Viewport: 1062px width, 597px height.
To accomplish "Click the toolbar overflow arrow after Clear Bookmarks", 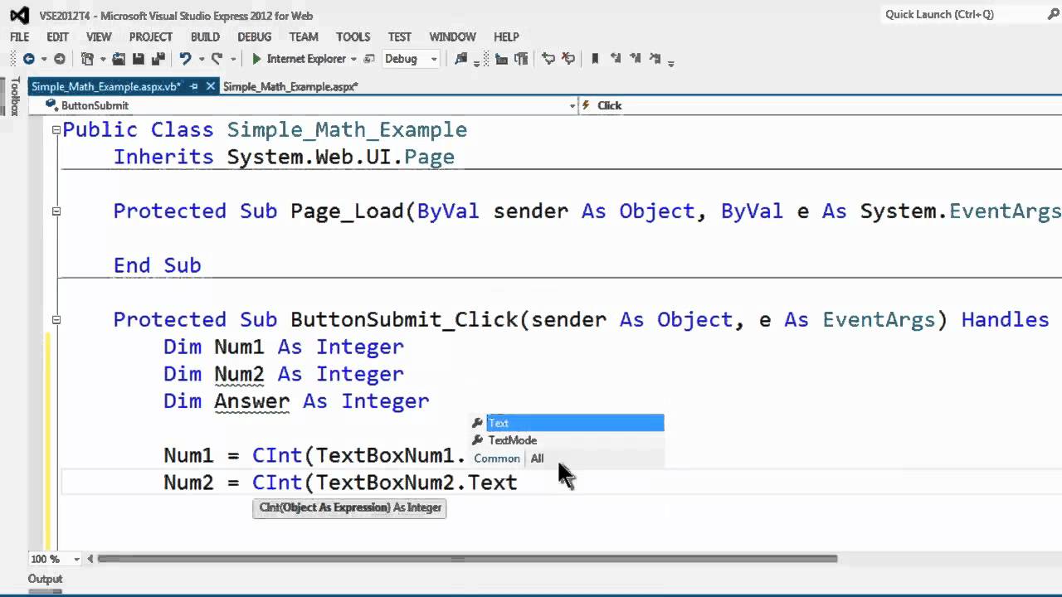I will click(x=670, y=62).
